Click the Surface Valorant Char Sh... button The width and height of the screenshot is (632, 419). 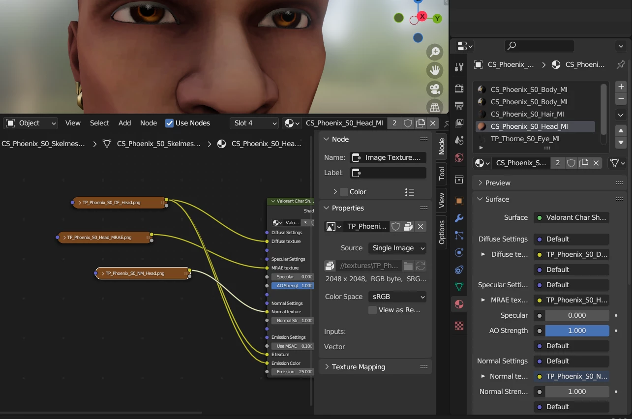point(572,217)
